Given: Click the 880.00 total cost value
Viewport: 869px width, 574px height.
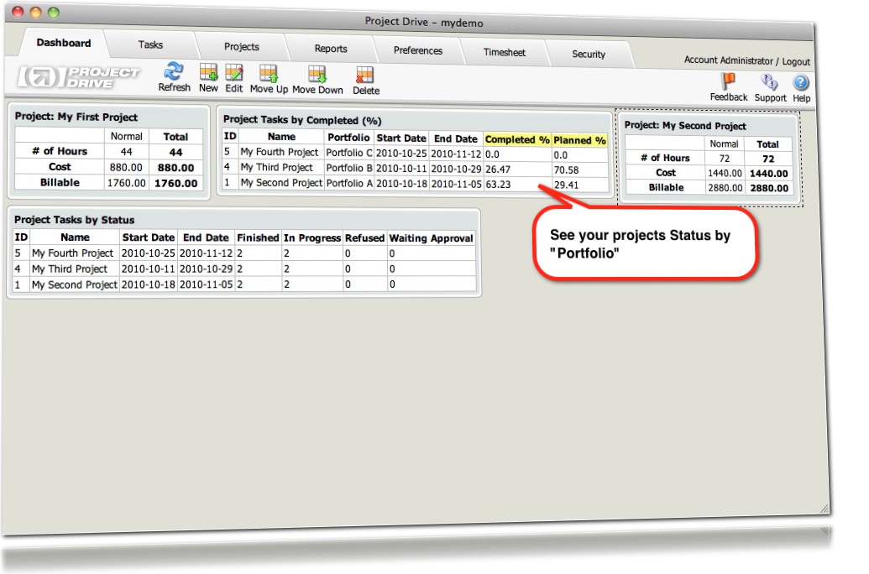Looking at the screenshot, I should tap(175, 168).
